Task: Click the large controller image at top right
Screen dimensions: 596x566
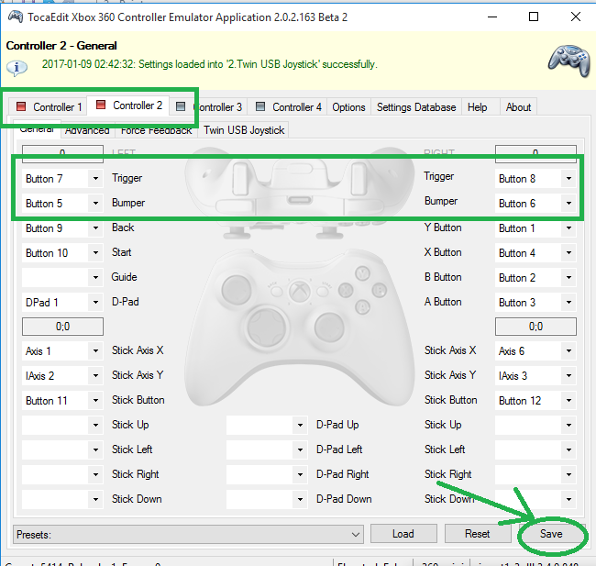Action: (568, 61)
